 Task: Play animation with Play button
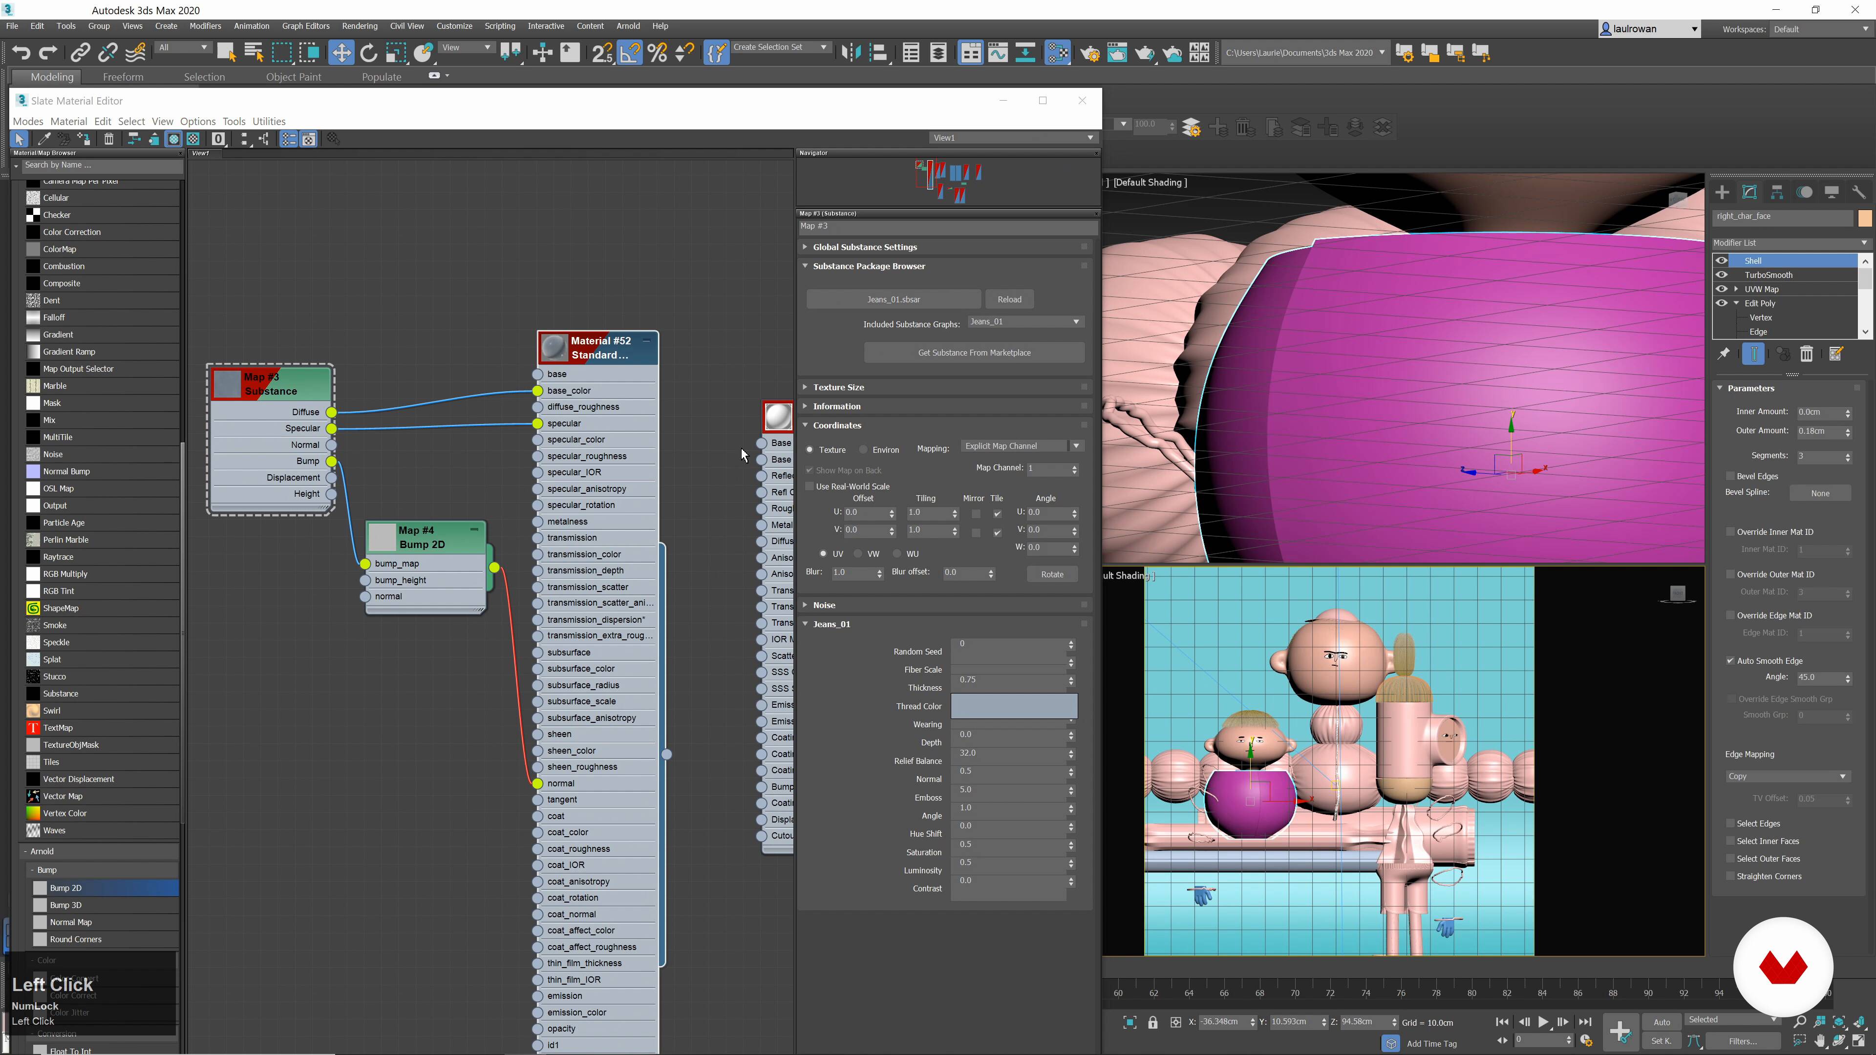pos(1542,1022)
